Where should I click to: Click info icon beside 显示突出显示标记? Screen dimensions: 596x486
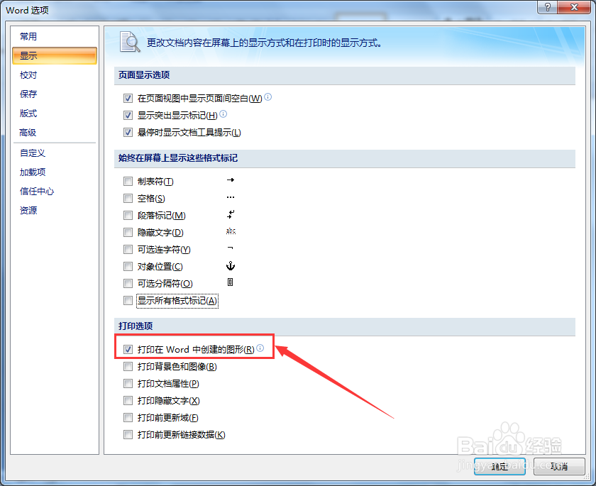223,114
